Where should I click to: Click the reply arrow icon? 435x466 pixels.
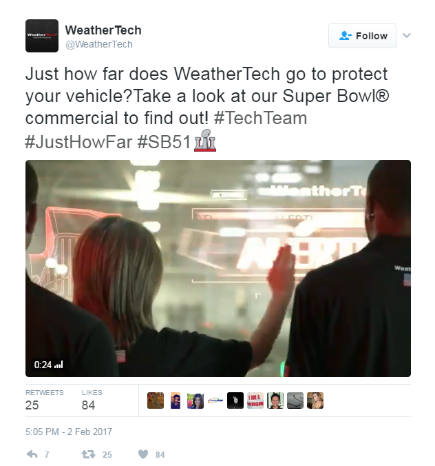click(32, 454)
